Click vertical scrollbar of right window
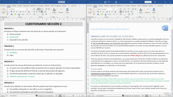Viewport: 173px width, 97px height. [172, 55]
